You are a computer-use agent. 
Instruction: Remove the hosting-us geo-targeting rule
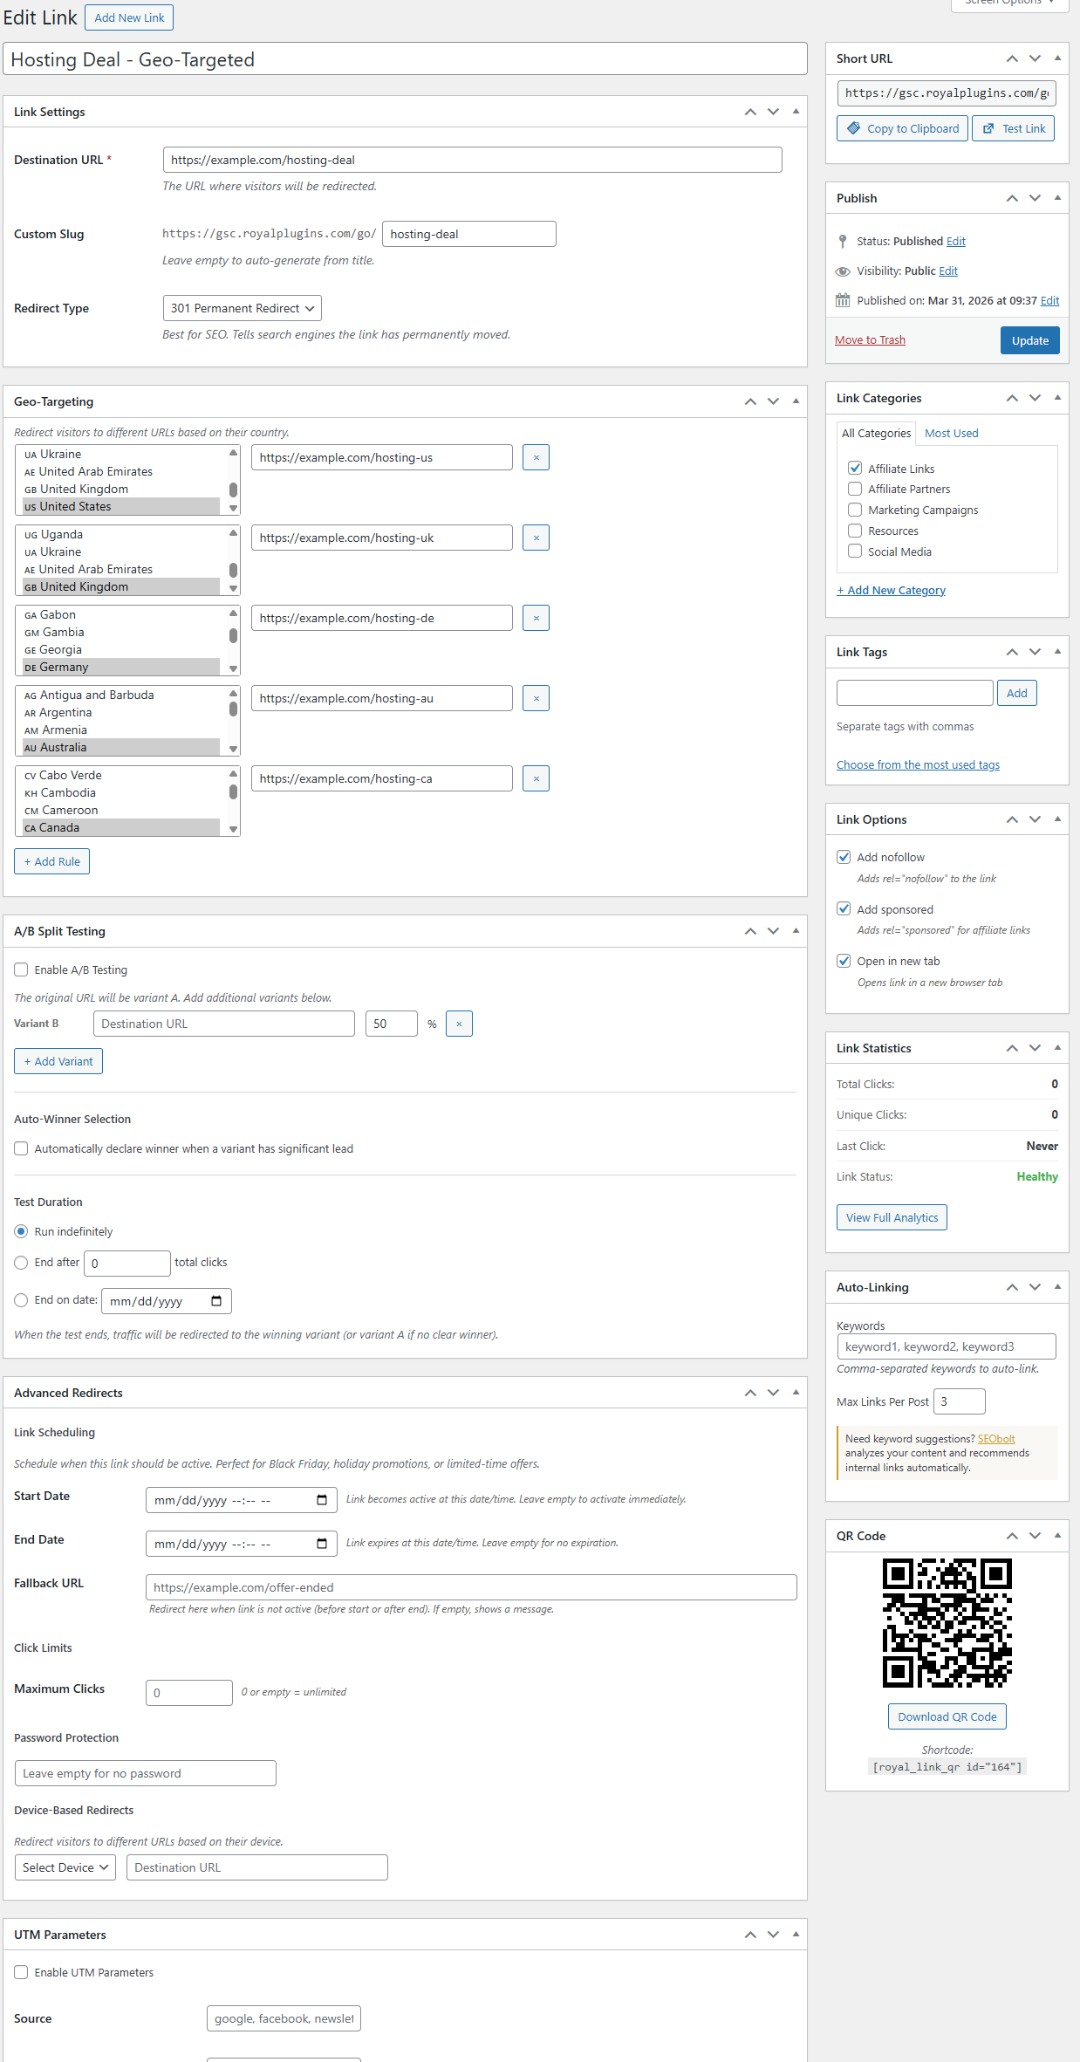click(x=536, y=457)
